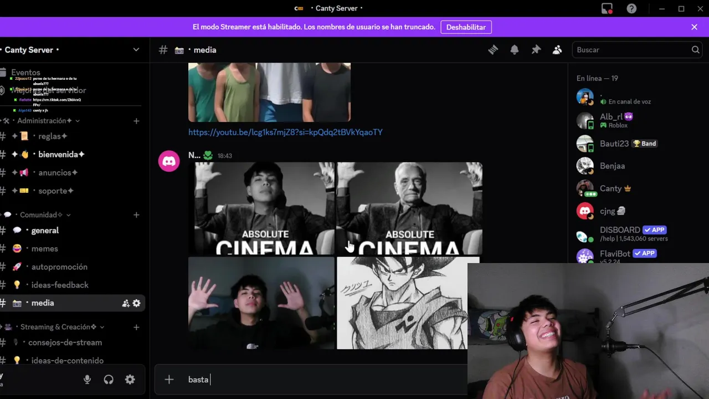
Task: Open first Absolute Cinema image
Action: coord(261,208)
